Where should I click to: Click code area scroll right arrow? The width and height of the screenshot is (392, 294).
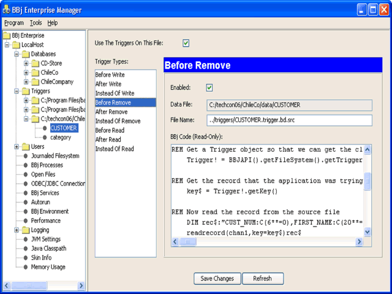coord(360,242)
